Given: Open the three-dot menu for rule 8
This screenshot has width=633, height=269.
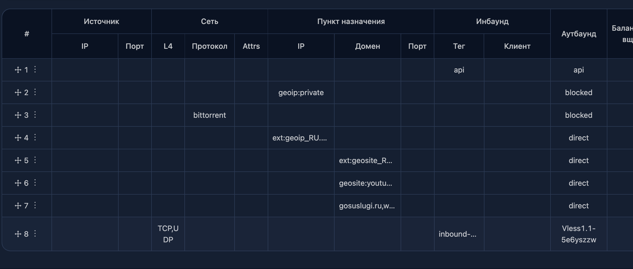Looking at the screenshot, I should click(x=35, y=234).
